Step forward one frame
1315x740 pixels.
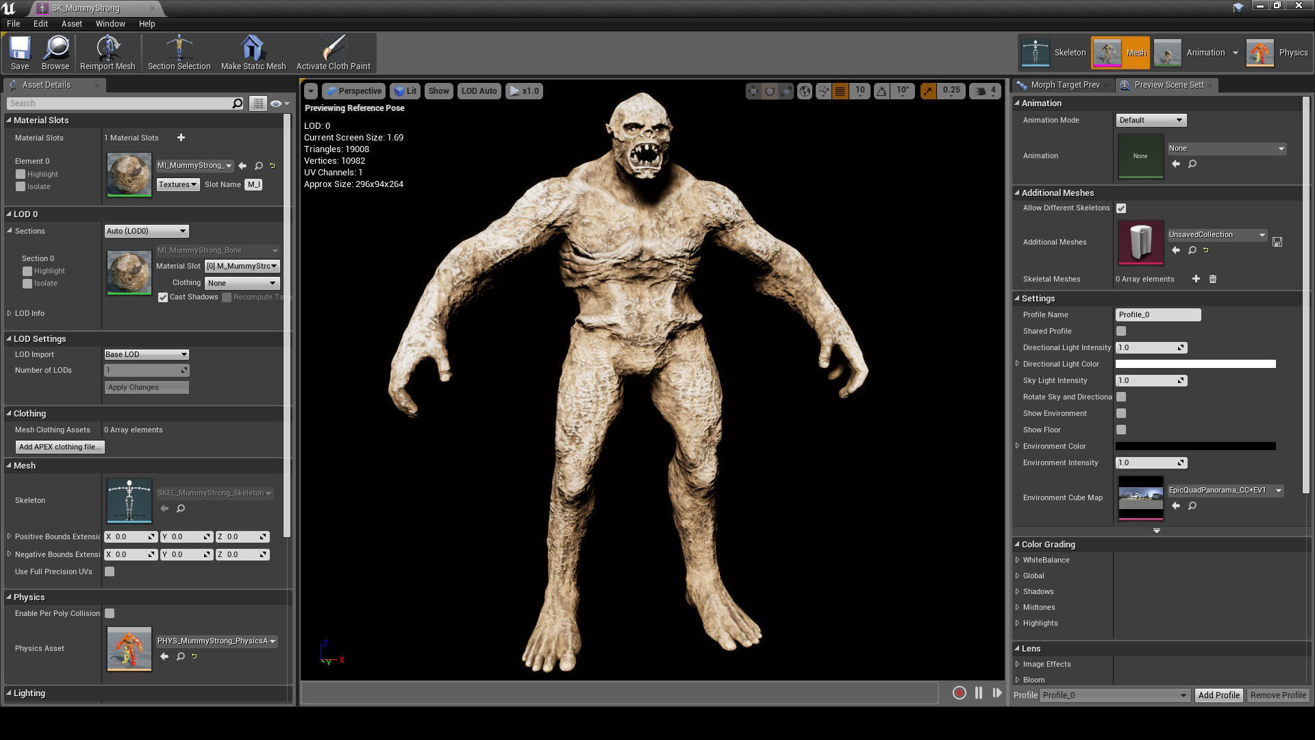tap(997, 693)
